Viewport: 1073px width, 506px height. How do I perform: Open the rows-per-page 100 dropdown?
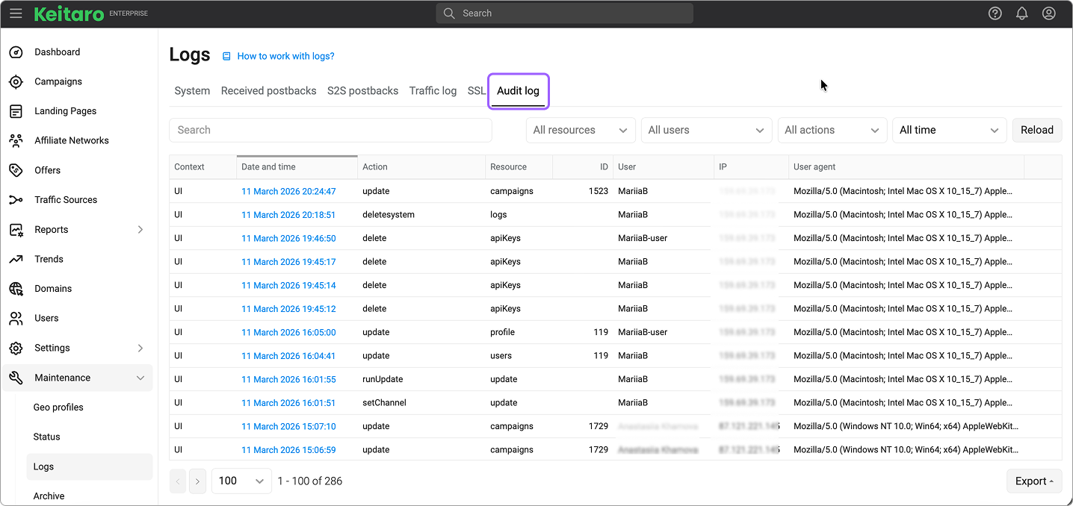coord(241,481)
